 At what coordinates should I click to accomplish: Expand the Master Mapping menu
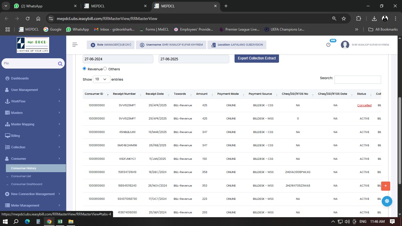click(x=33, y=124)
